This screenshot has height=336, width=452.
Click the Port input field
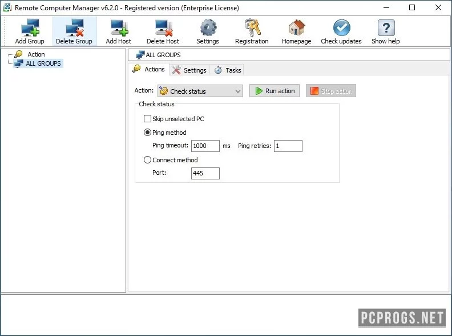(205, 173)
